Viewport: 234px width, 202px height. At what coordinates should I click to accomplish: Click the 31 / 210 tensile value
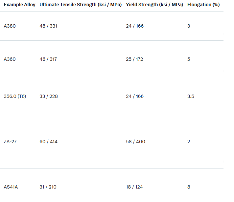click(x=48, y=187)
